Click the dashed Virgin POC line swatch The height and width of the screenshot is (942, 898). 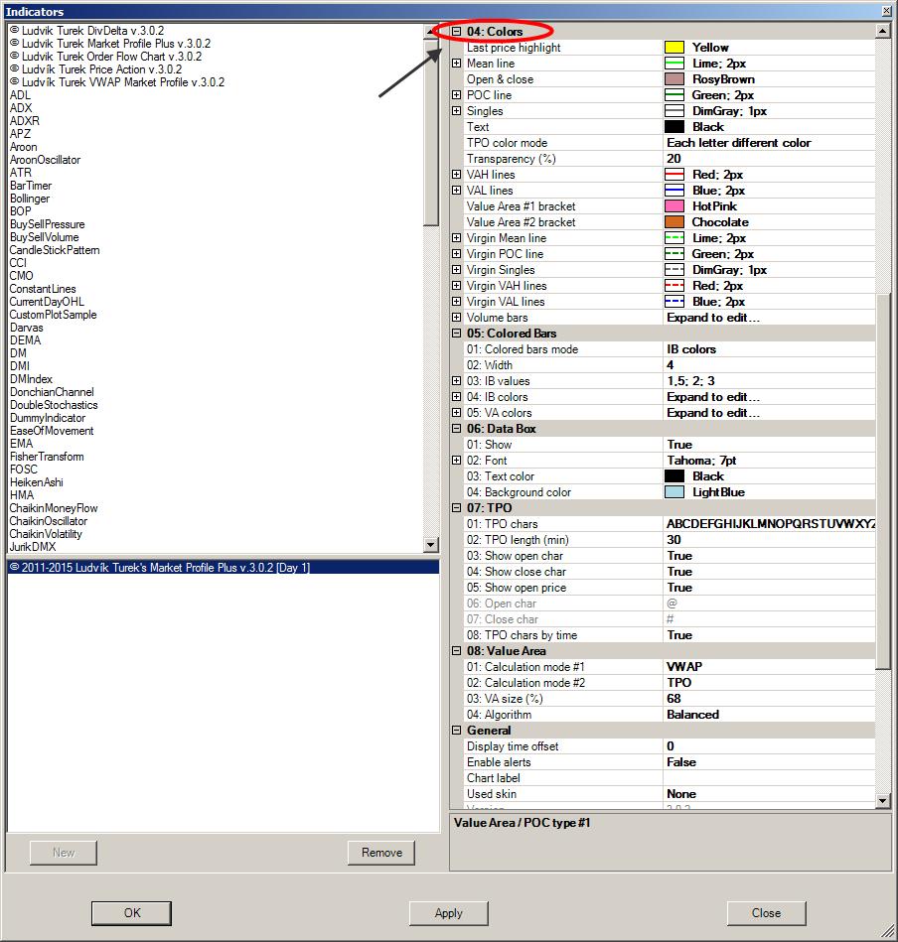coord(674,253)
